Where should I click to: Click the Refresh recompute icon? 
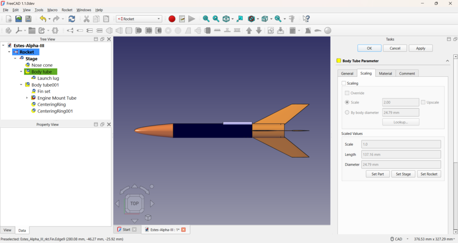tap(72, 19)
